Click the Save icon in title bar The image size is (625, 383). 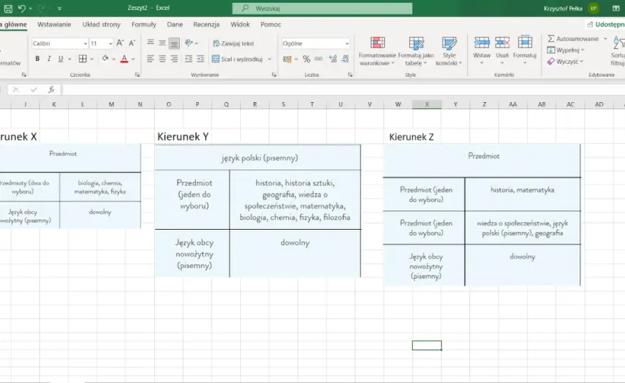point(8,9)
